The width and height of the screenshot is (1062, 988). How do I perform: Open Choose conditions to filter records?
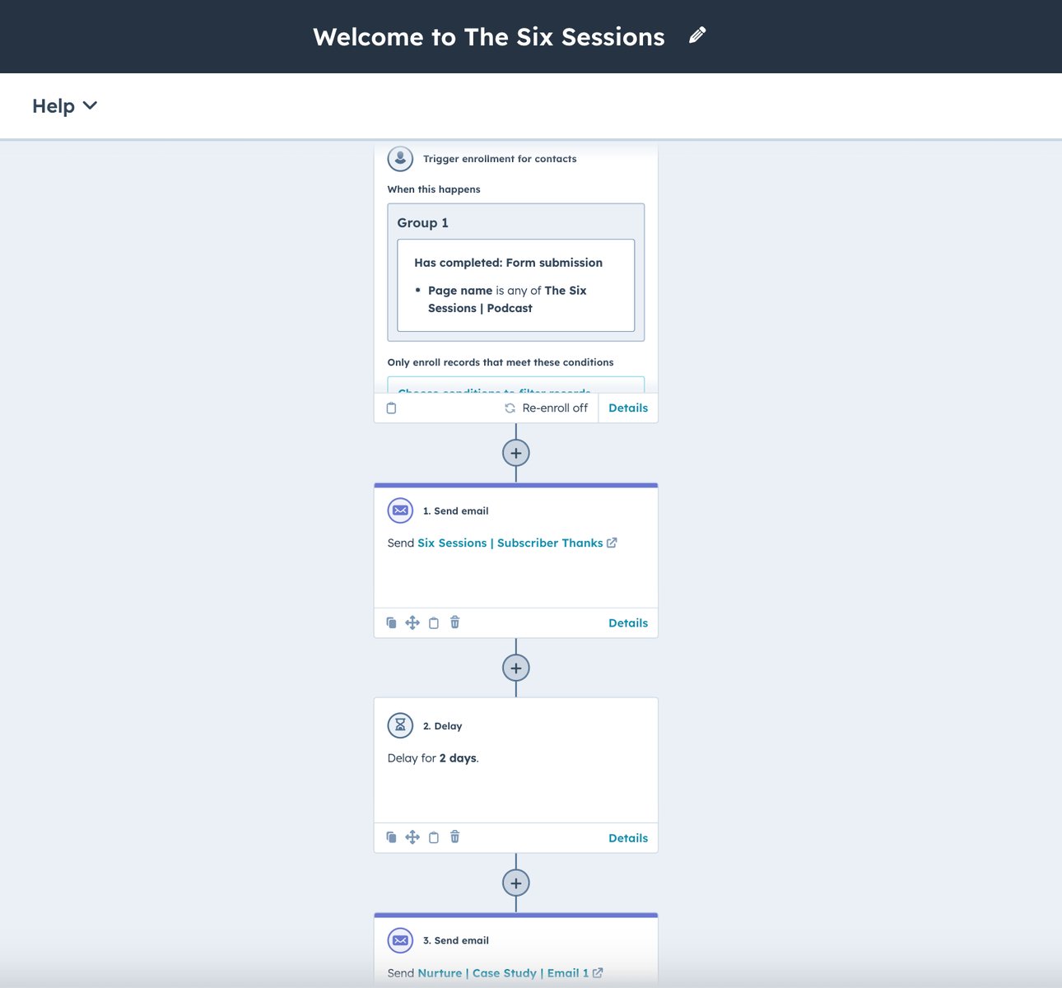494,393
